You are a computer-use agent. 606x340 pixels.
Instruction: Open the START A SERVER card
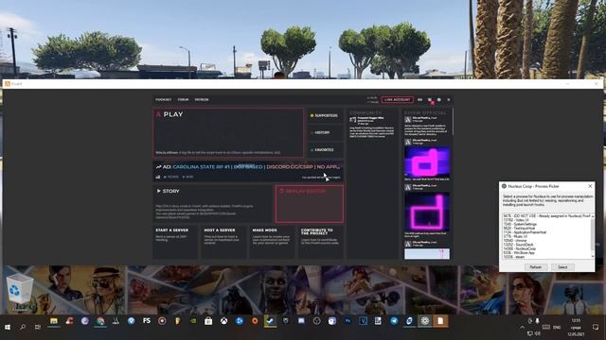click(175, 242)
